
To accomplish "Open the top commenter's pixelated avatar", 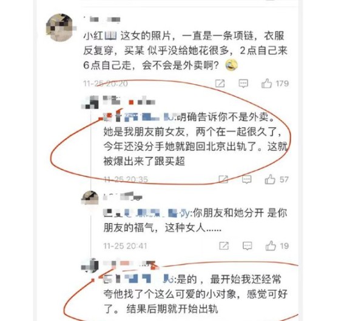I will click(60, 28).
